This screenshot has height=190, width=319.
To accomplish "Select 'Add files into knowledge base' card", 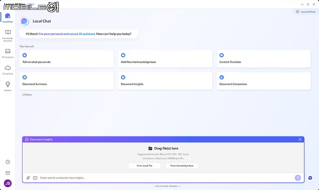I will coord(165,59).
